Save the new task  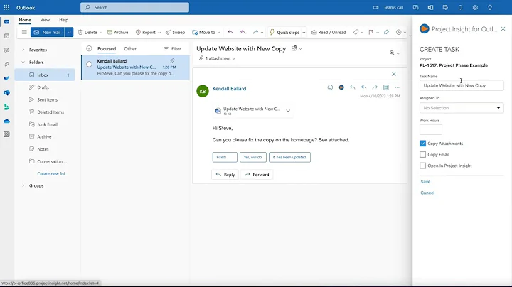(x=425, y=182)
